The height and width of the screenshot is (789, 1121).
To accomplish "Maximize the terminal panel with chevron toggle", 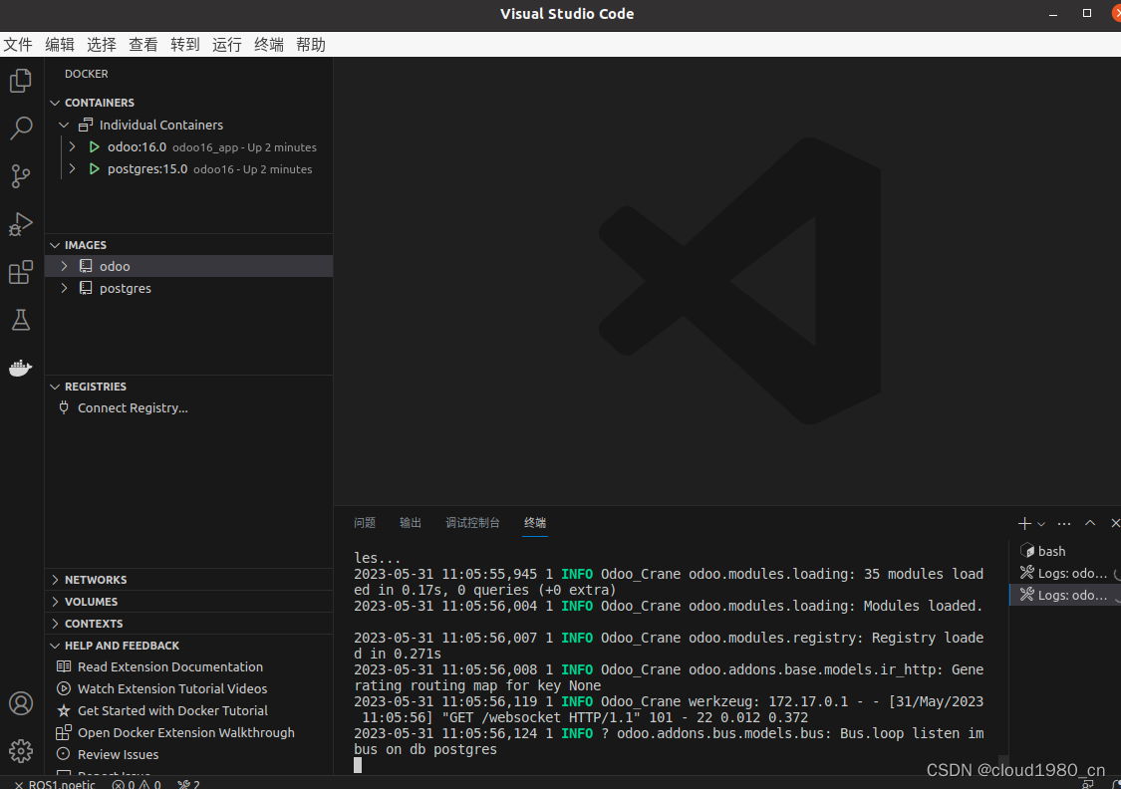I will click(1089, 522).
